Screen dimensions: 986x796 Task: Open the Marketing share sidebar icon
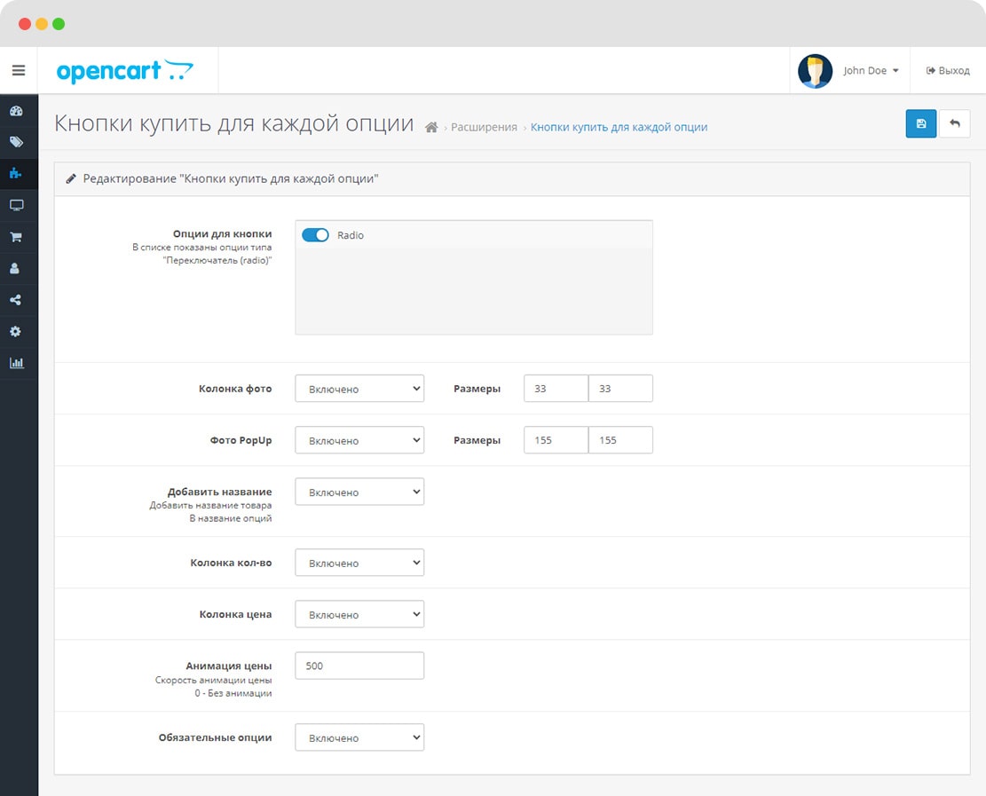[x=16, y=300]
